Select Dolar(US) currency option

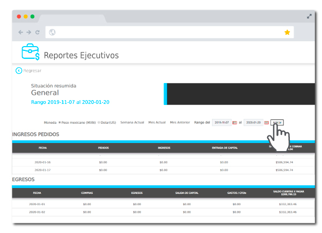(x=99, y=123)
